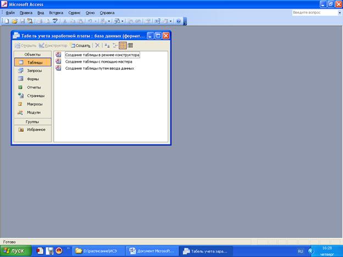Open the Введите вопрос dropdown arrow

[x=340, y=13]
